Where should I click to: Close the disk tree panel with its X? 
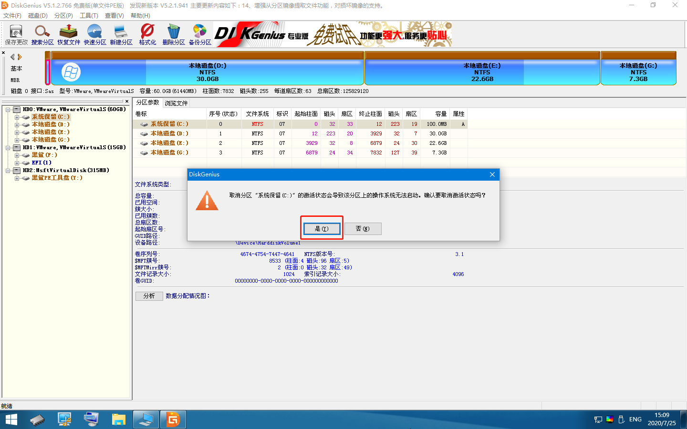[x=127, y=101]
